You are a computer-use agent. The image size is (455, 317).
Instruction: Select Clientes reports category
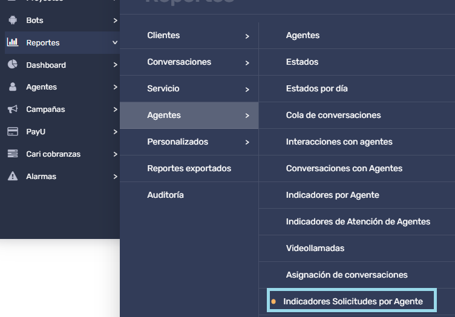189,35
